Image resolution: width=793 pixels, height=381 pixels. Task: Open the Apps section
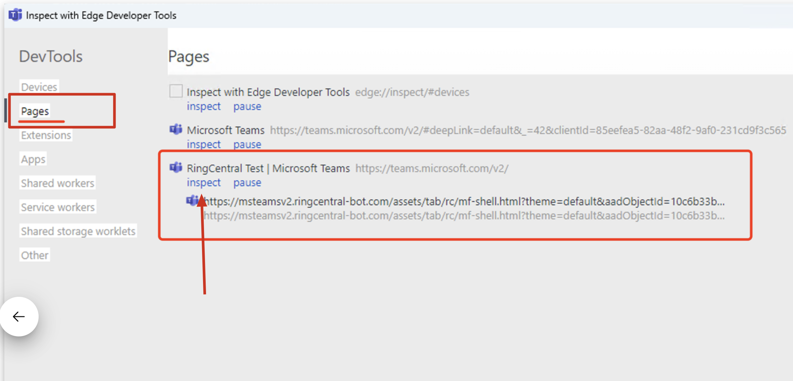pos(33,159)
